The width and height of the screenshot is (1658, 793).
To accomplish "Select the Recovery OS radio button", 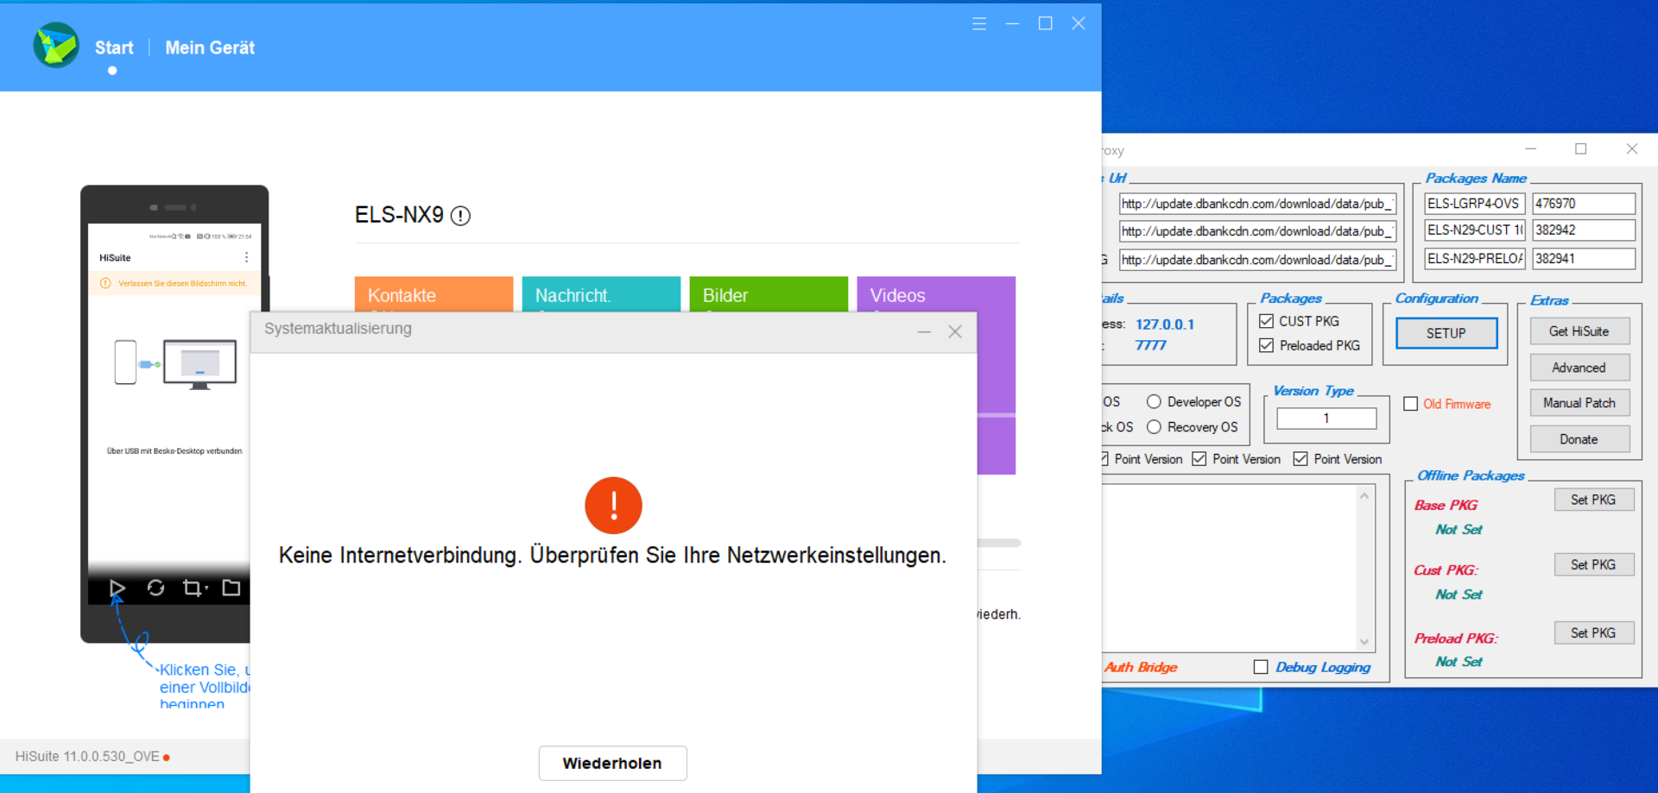I will (1154, 427).
